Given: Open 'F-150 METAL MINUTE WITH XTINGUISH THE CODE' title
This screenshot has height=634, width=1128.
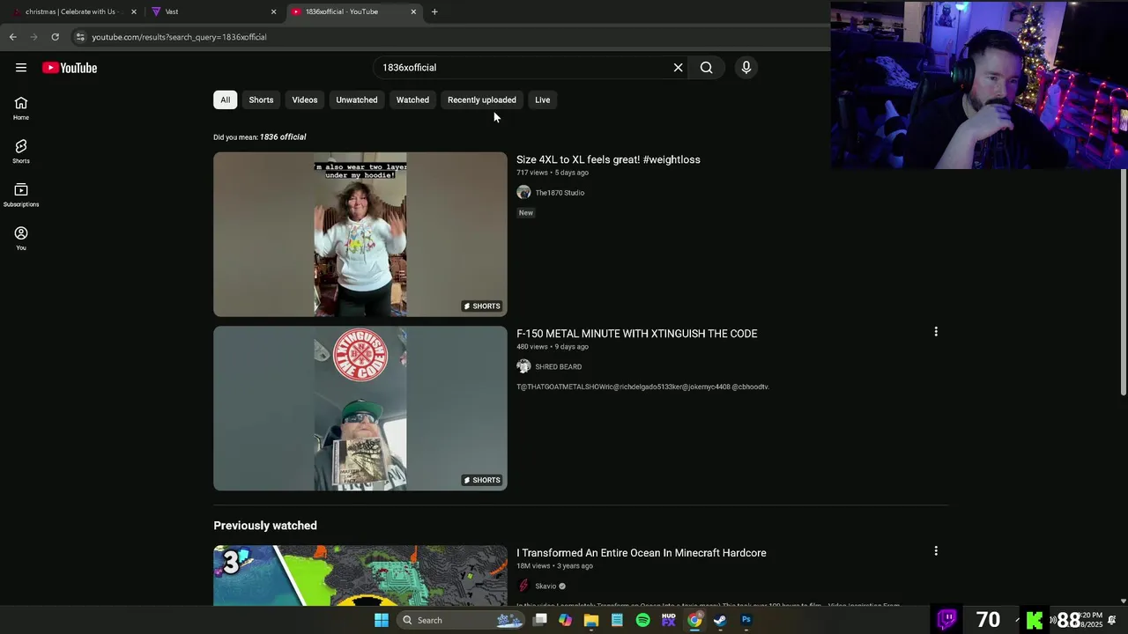Looking at the screenshot, I should (x=637, y=334).
